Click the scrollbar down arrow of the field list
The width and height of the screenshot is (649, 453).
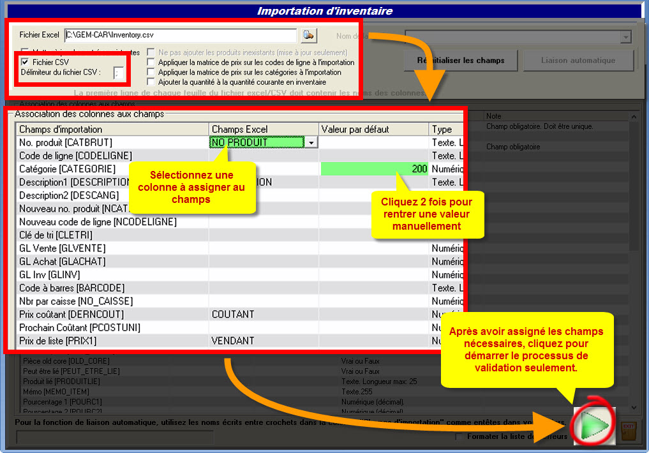[x=634, y=408]
